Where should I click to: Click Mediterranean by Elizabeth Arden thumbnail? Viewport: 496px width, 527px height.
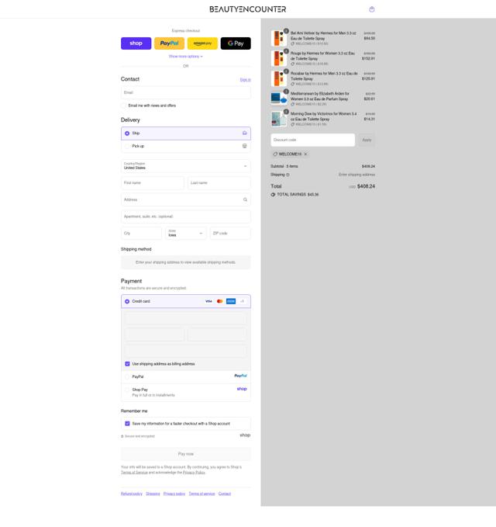coord(278,99)
